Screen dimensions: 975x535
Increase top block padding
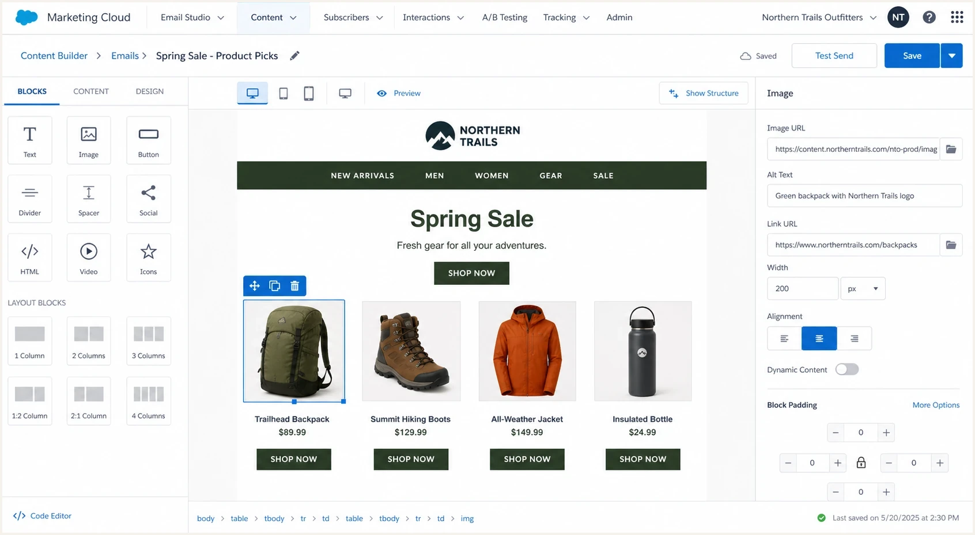(886, 433)
